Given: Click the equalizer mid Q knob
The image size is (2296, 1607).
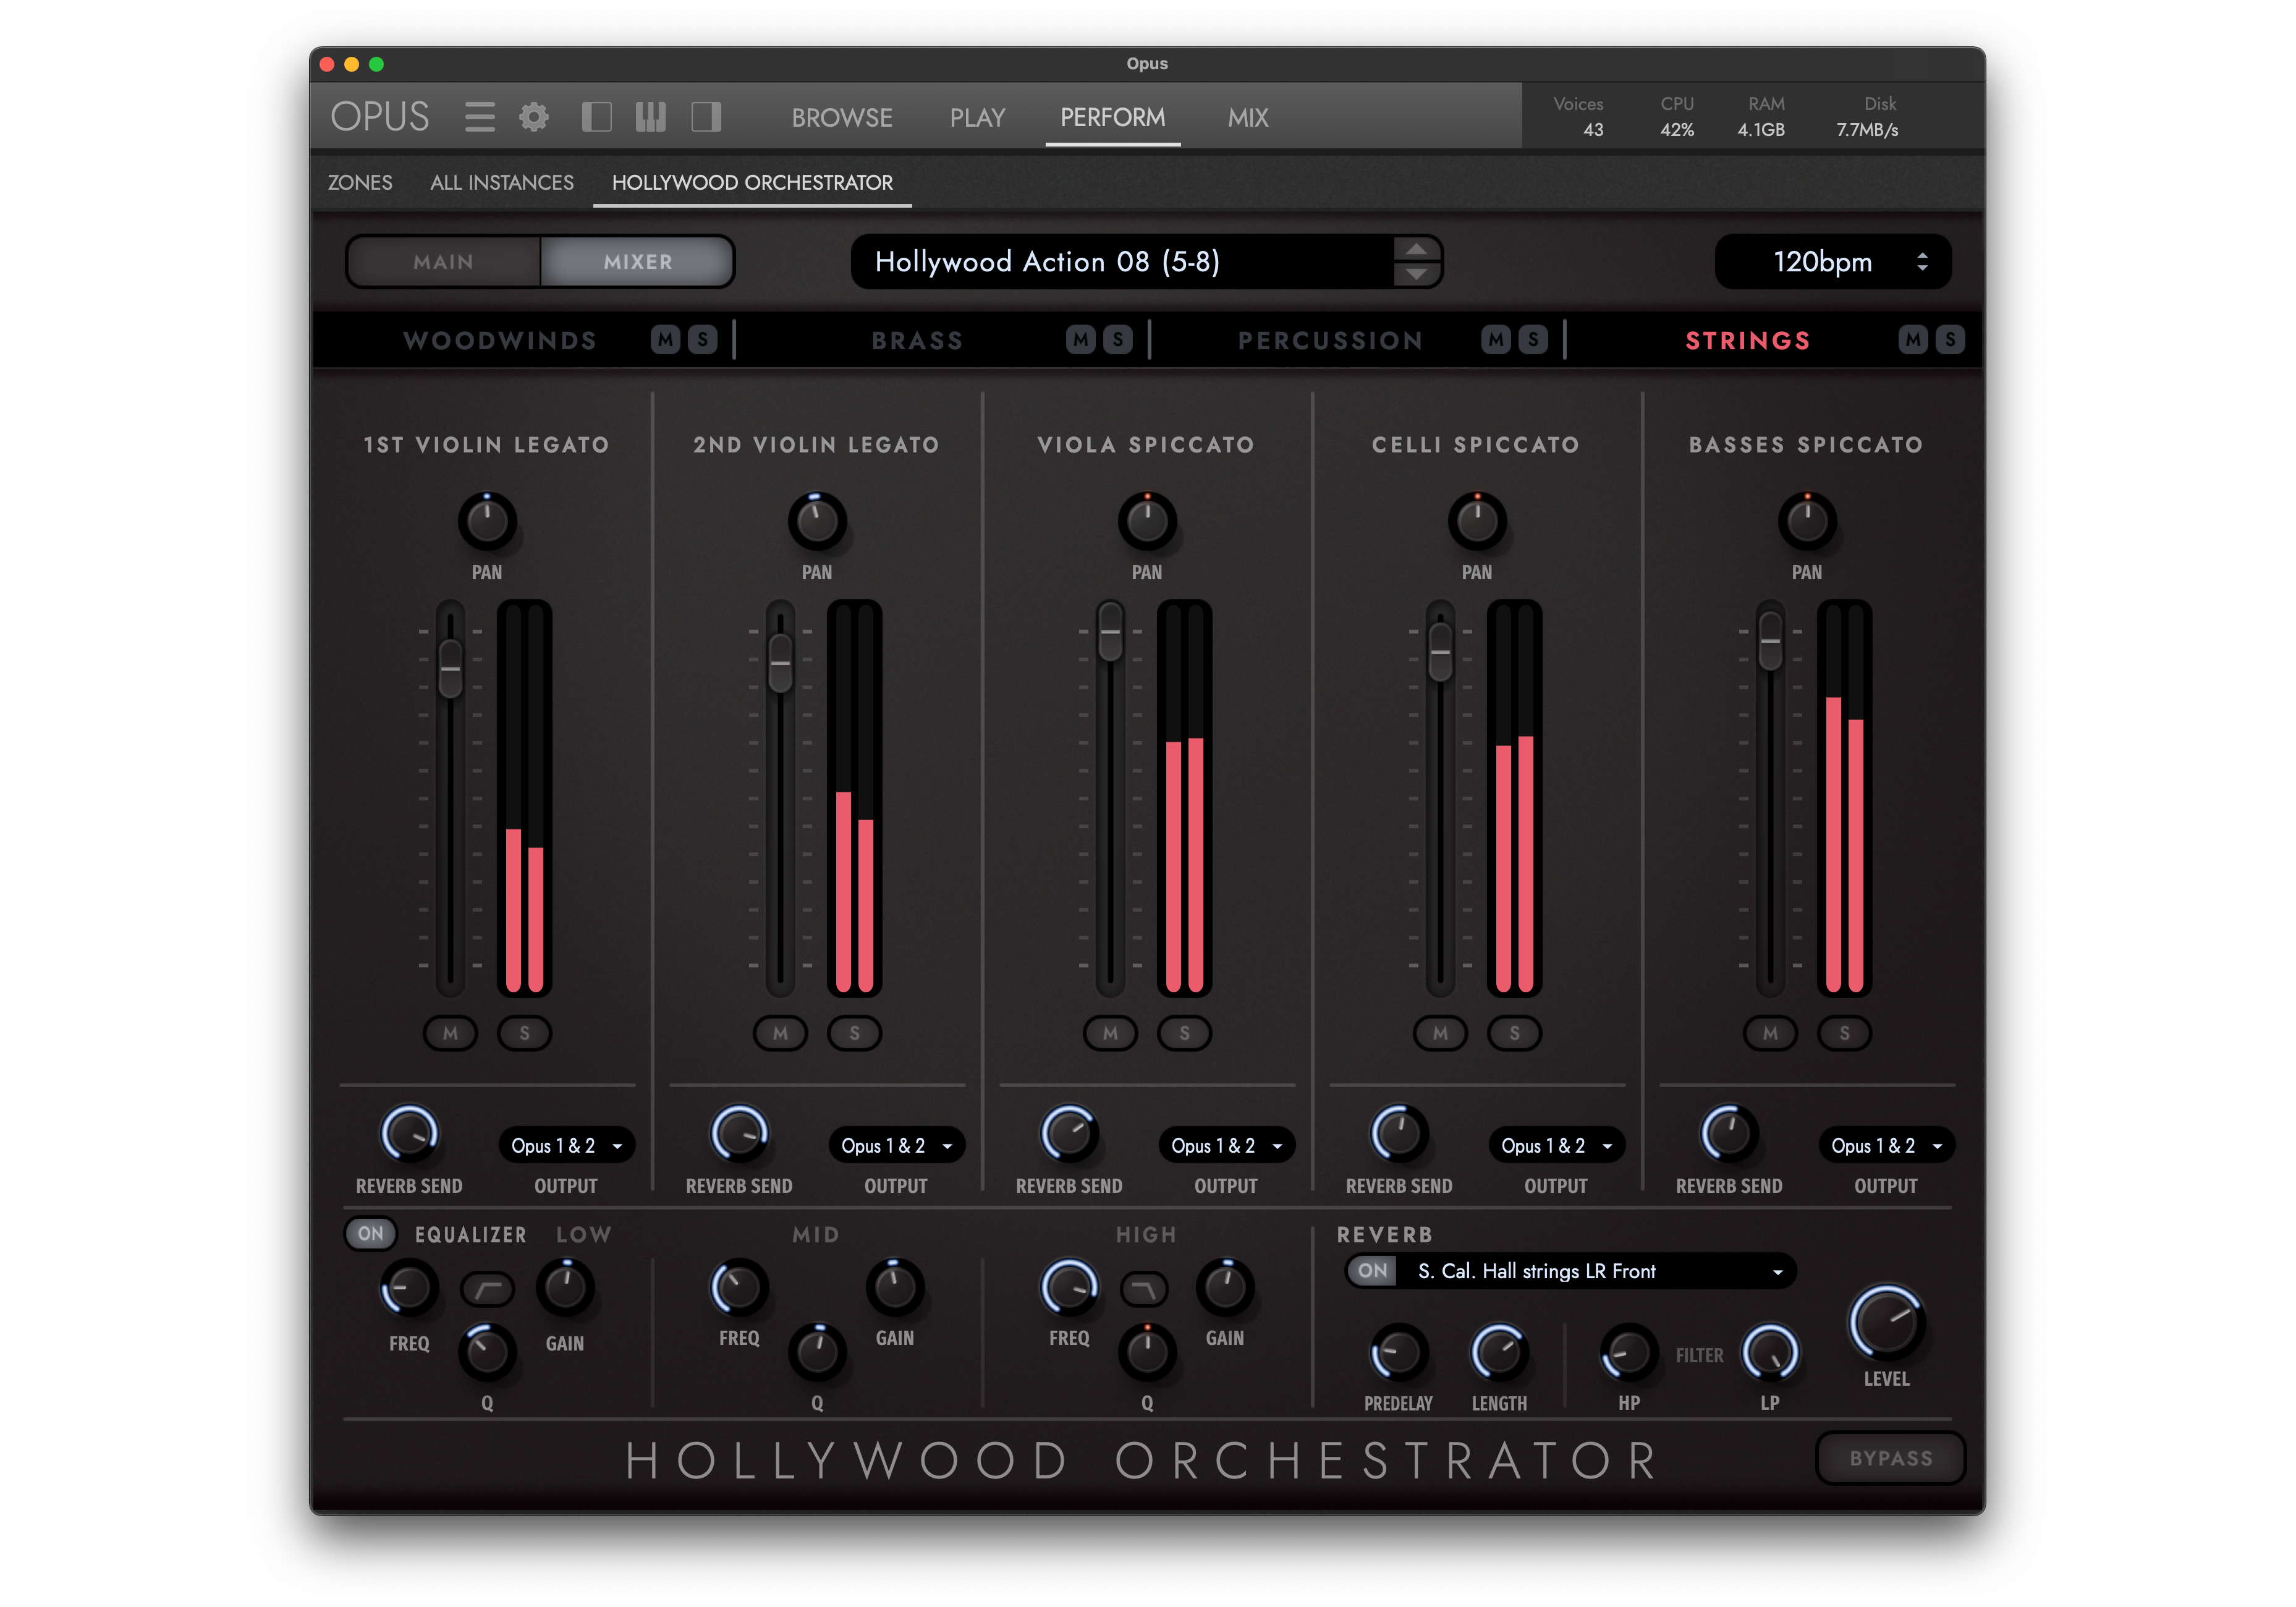Looking at the screenshot, I should pos(817,1351).
